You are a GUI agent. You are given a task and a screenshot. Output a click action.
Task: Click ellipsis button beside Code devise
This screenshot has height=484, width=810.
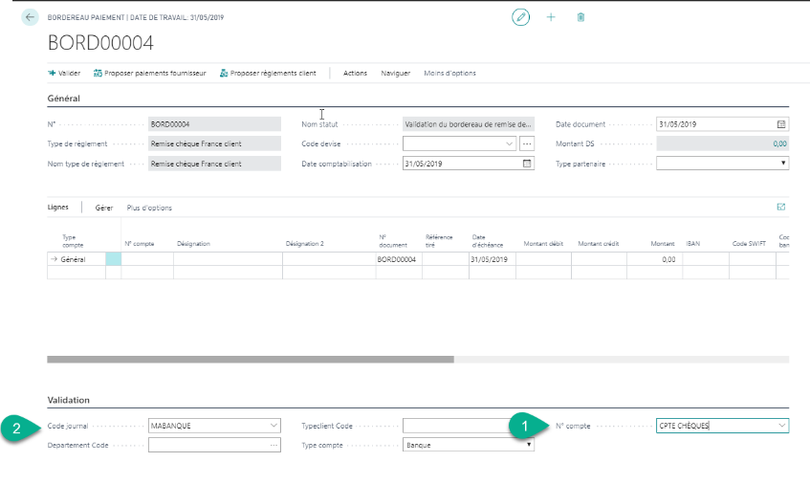click(x=526, y=143)
